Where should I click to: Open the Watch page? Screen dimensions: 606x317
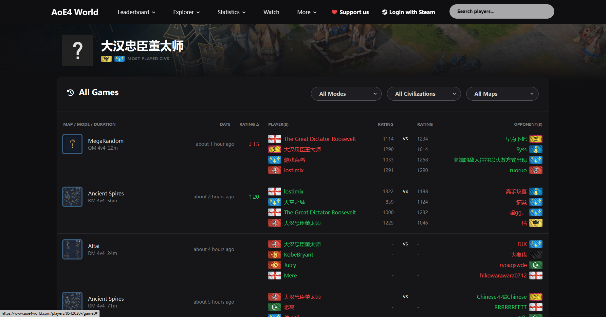[271, 12]
